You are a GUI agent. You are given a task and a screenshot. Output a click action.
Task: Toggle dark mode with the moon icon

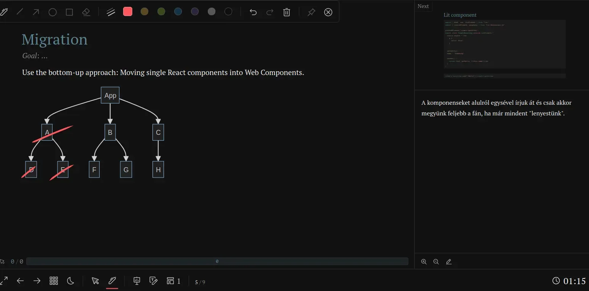[x=71, y=281]
